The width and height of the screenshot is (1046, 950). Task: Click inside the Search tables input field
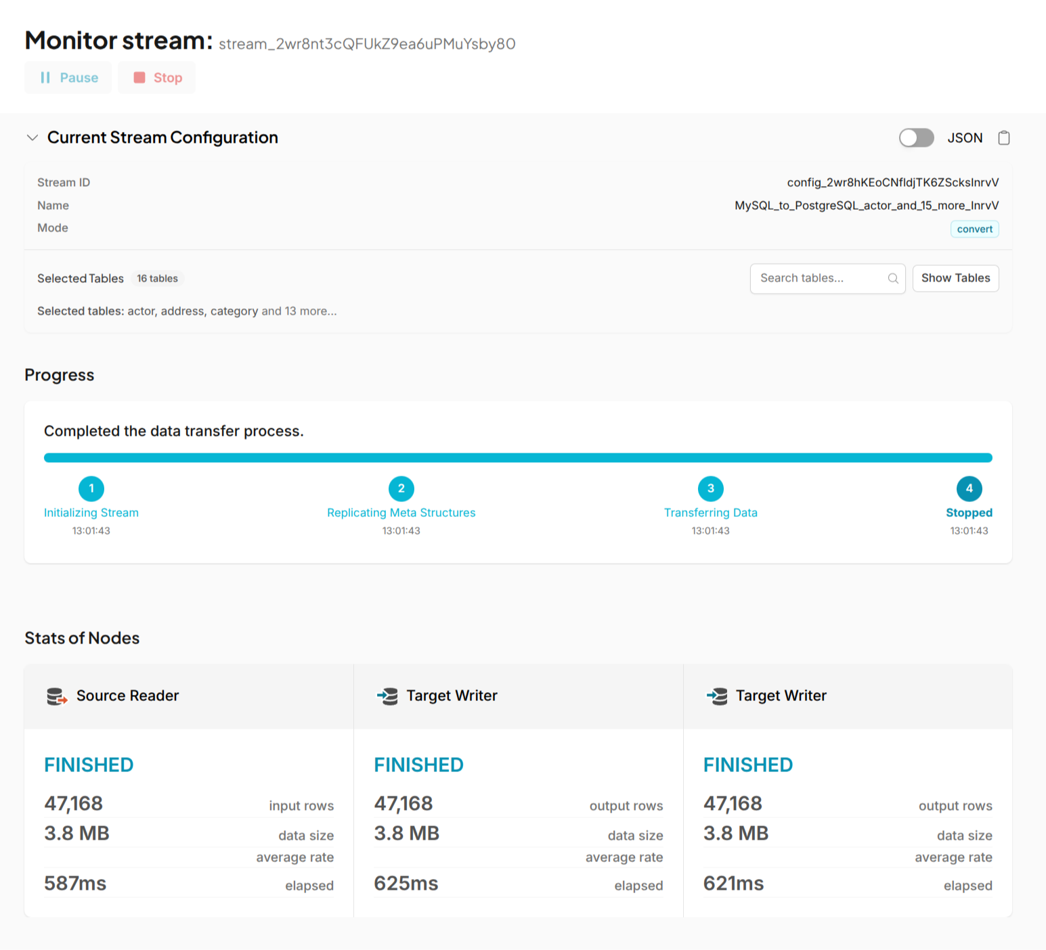coord(812,278)
